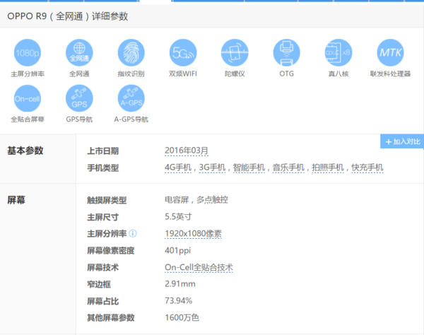Select the OTG feature icon
The height and width of the screenshot is (335, 424).
pos(286,52)
